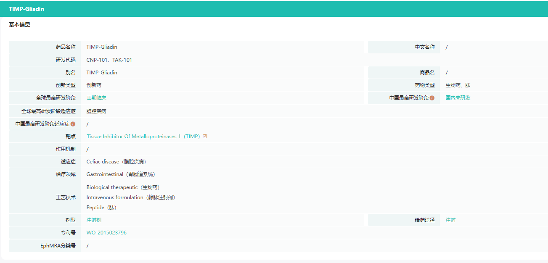The width and height of the screenshot is (548, 263).
Task: Click 中文名称 label
Action: point(425,47)
